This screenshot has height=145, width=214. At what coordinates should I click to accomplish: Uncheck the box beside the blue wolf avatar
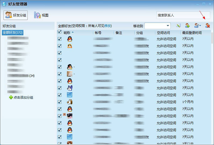tap(59, 88)
